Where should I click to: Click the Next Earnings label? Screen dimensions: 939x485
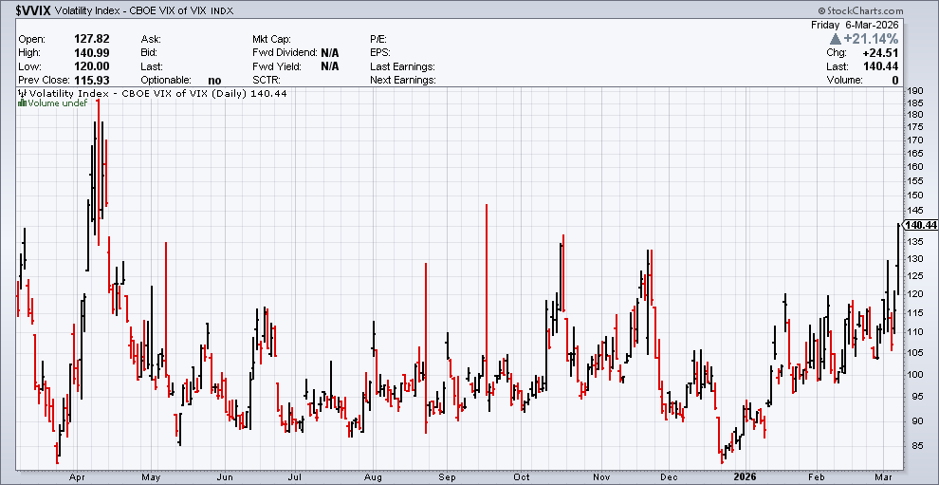(x=403, y=81)
